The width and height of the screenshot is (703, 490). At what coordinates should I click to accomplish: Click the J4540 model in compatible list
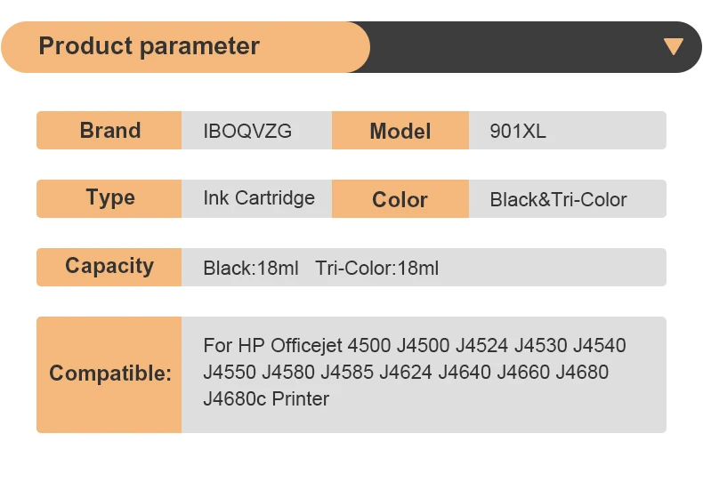(599, 345)
